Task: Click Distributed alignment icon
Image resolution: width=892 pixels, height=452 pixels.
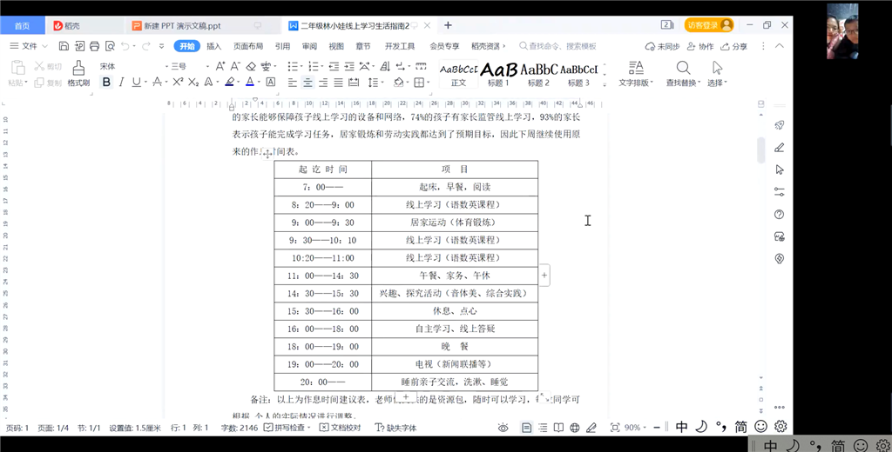Action: pyautogui.click(x=354, y=83)
